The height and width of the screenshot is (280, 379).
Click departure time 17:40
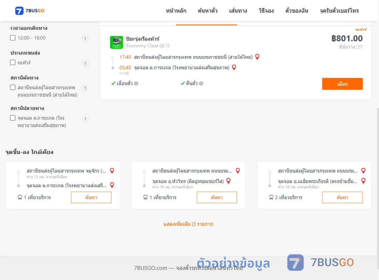125,57
